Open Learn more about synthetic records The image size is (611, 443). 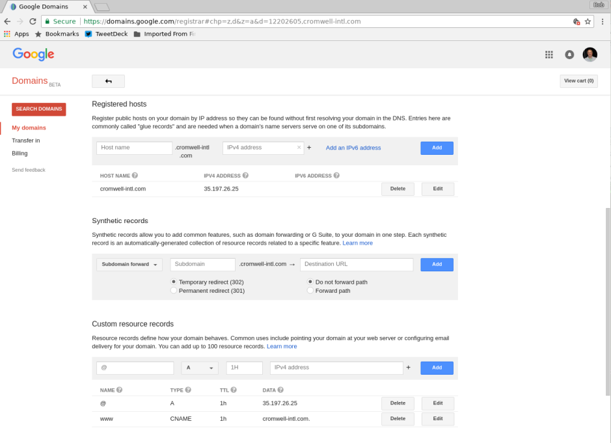pos(357,243)
